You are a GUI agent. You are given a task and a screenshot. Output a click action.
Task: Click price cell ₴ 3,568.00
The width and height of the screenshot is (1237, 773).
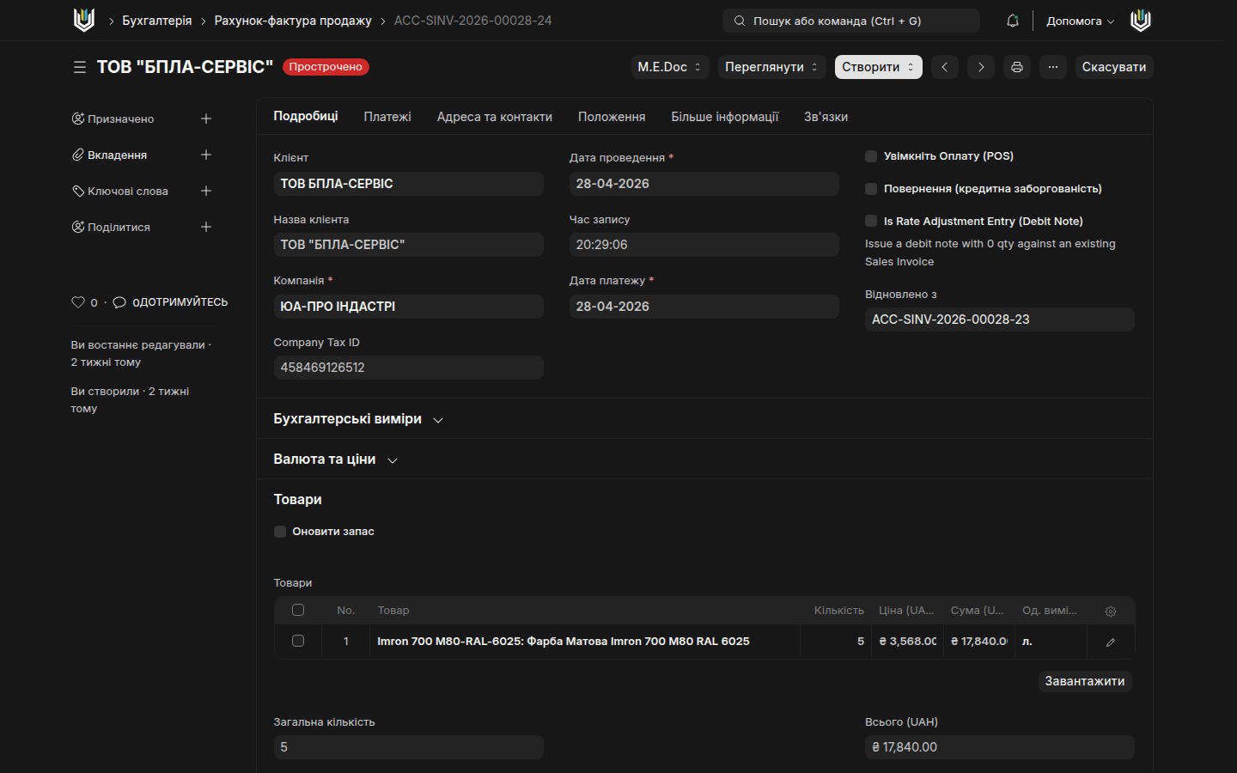coord(908,642)
